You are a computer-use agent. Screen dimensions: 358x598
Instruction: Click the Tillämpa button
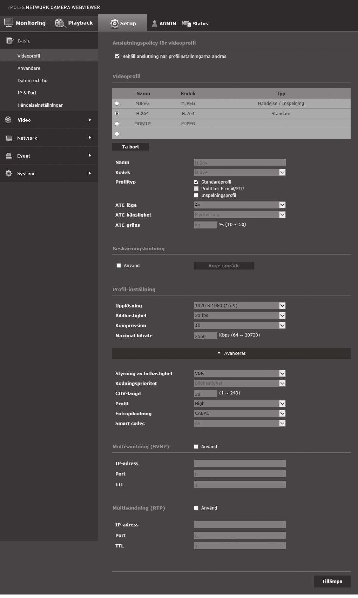click(x=332, y=582)
